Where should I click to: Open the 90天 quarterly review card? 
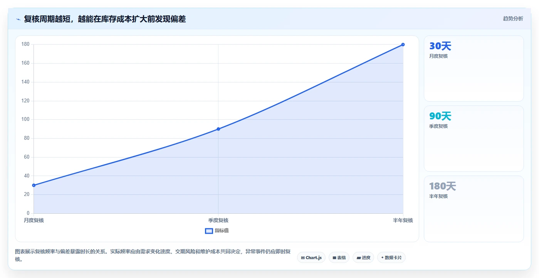pyautogui.click(x=474, y=139)
